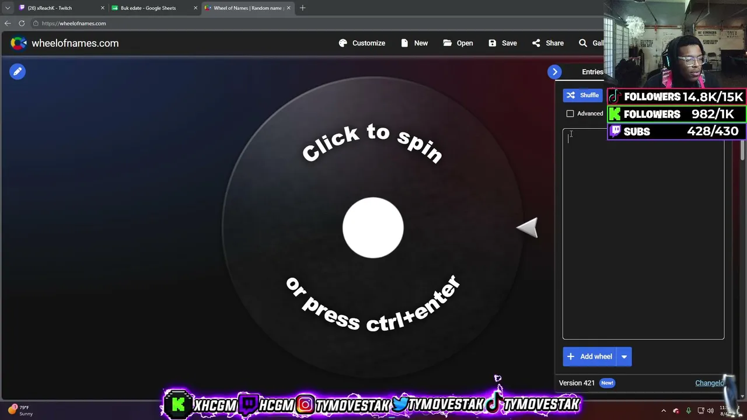Show hidden system tray icons

[664, 411]
